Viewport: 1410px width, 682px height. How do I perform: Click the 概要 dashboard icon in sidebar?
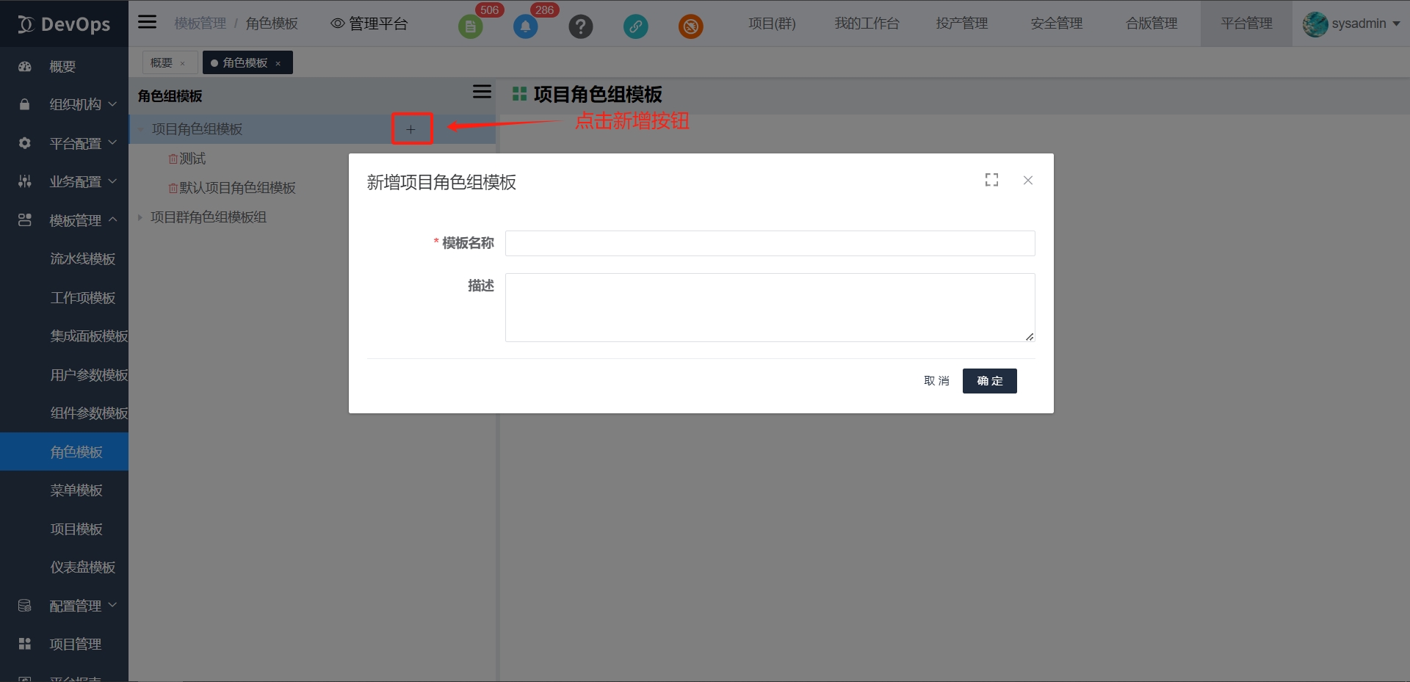(x=25, y=66)
